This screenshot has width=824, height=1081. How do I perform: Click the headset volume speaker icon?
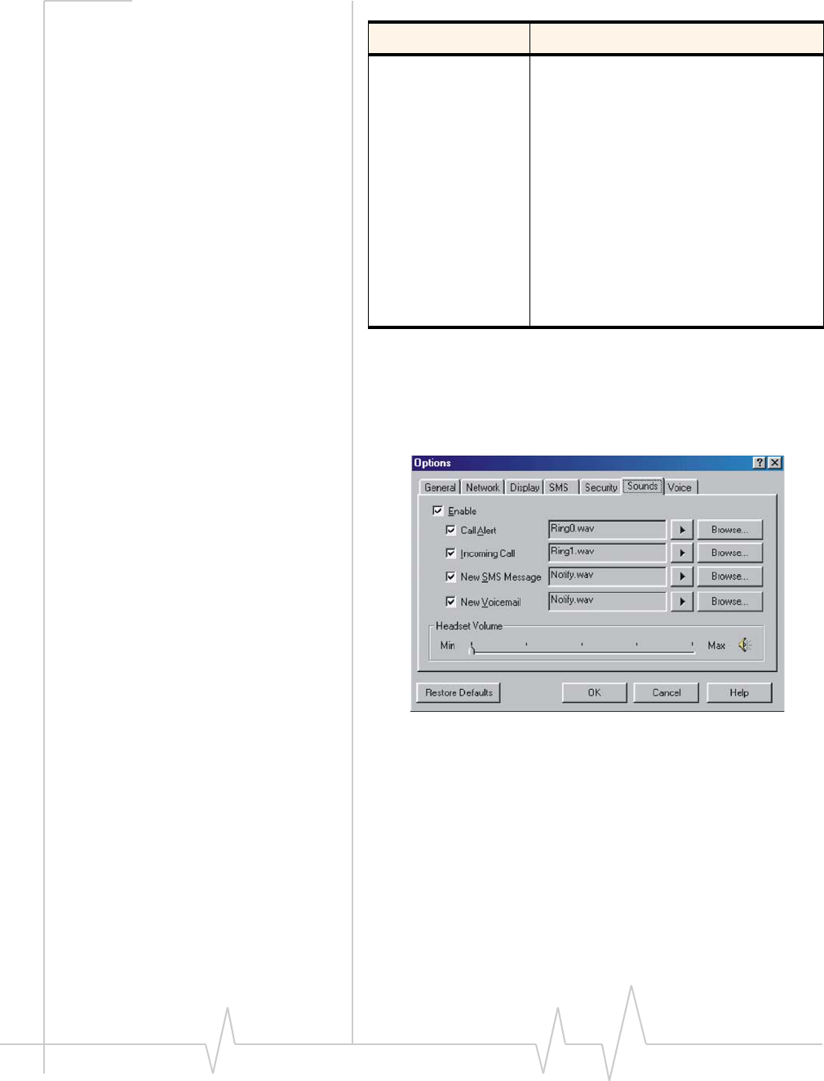745,645
